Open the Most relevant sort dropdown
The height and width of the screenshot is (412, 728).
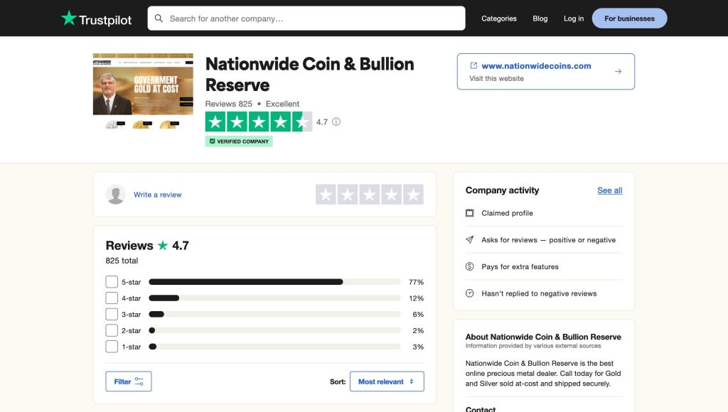click(387, 381)
